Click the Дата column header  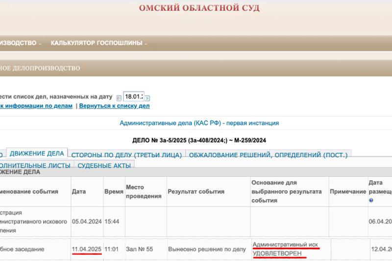[78, 191]
